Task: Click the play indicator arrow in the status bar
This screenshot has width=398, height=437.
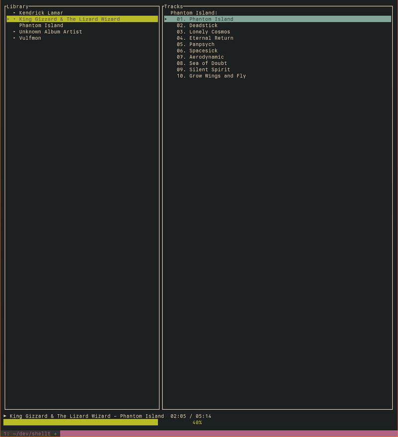Action: pos(4,416)
